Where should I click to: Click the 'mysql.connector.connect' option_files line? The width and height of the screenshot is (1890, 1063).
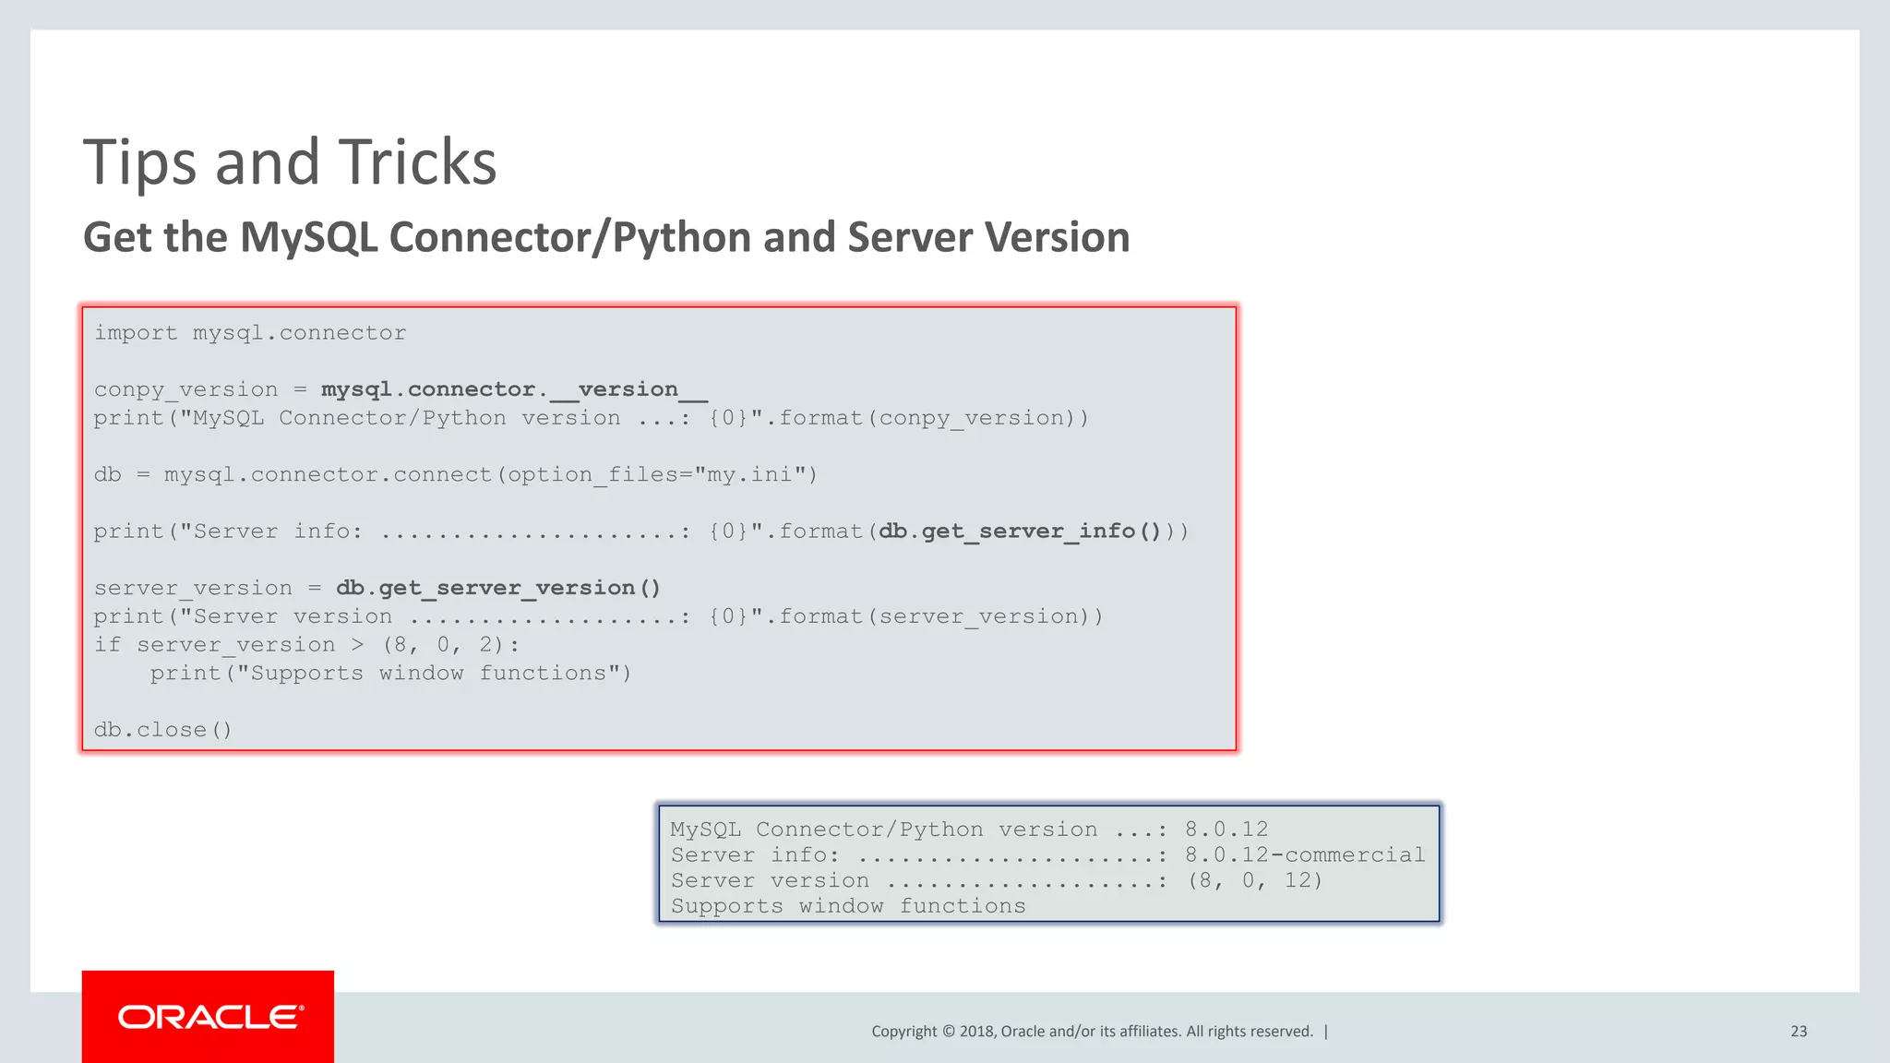455,475
